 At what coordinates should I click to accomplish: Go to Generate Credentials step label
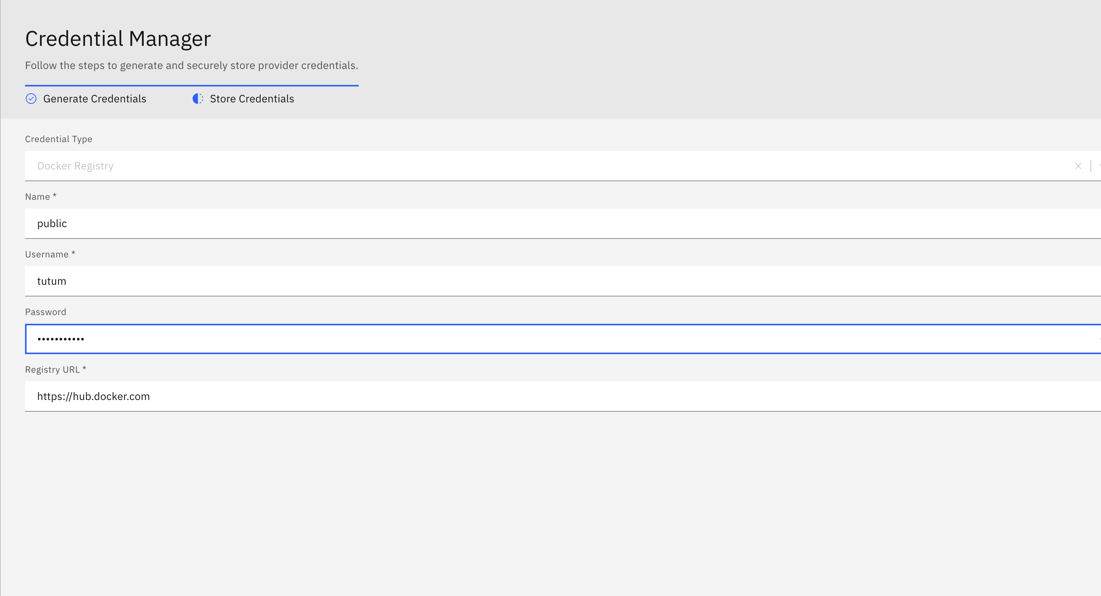(x=94, y=99)
